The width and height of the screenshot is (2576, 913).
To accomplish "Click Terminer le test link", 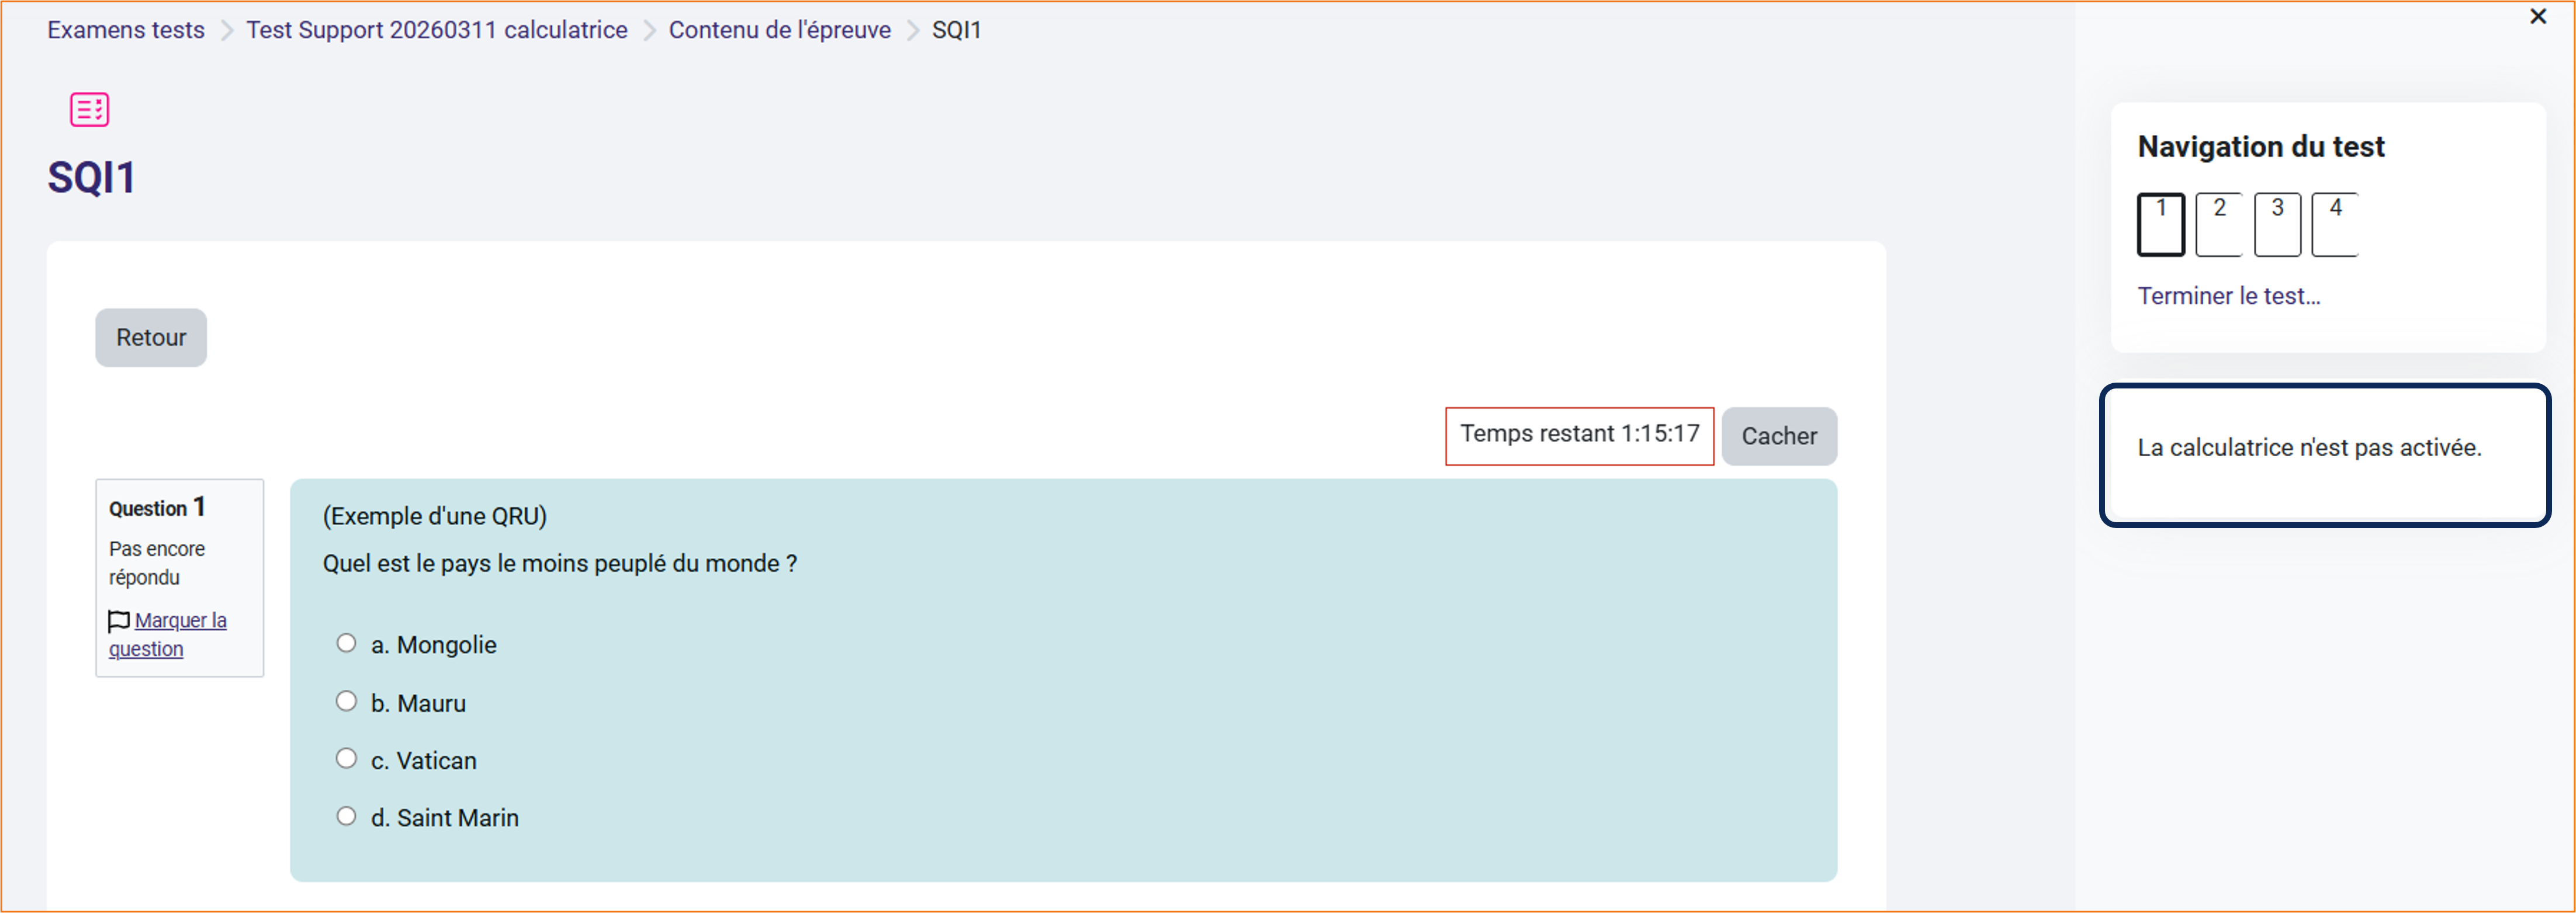I will click(2228, 296).
